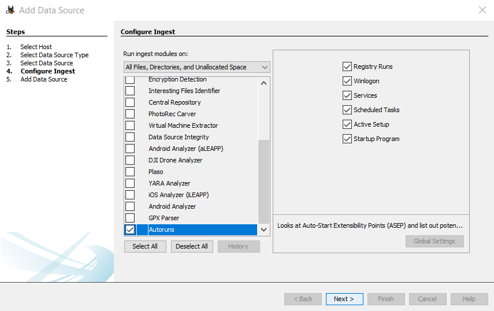Screen dimensions: 494x311
Task: Disable the Startup Program option
Action: click(x=347, y=139)
